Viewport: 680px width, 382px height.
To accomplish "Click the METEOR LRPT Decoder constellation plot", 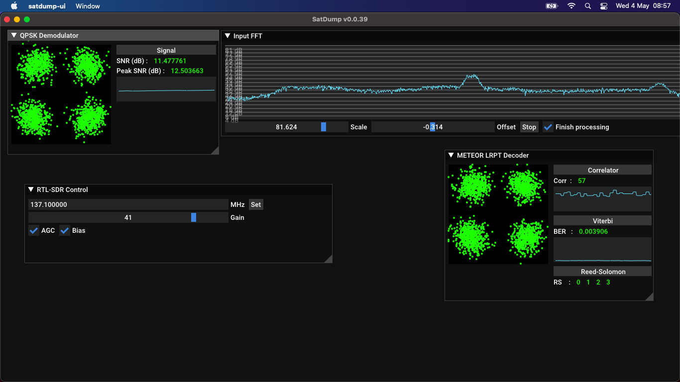I will pyautogui.click(x=498, y=214).
